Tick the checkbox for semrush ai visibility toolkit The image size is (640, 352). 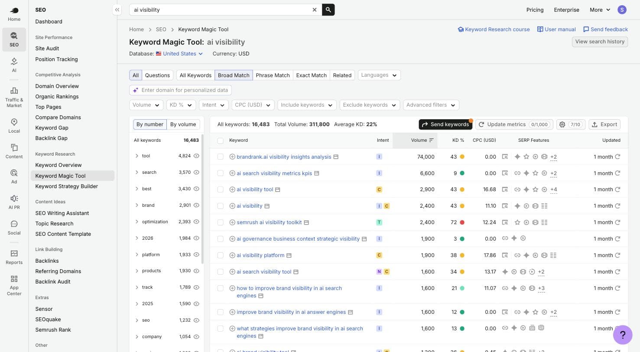point(221,222)
